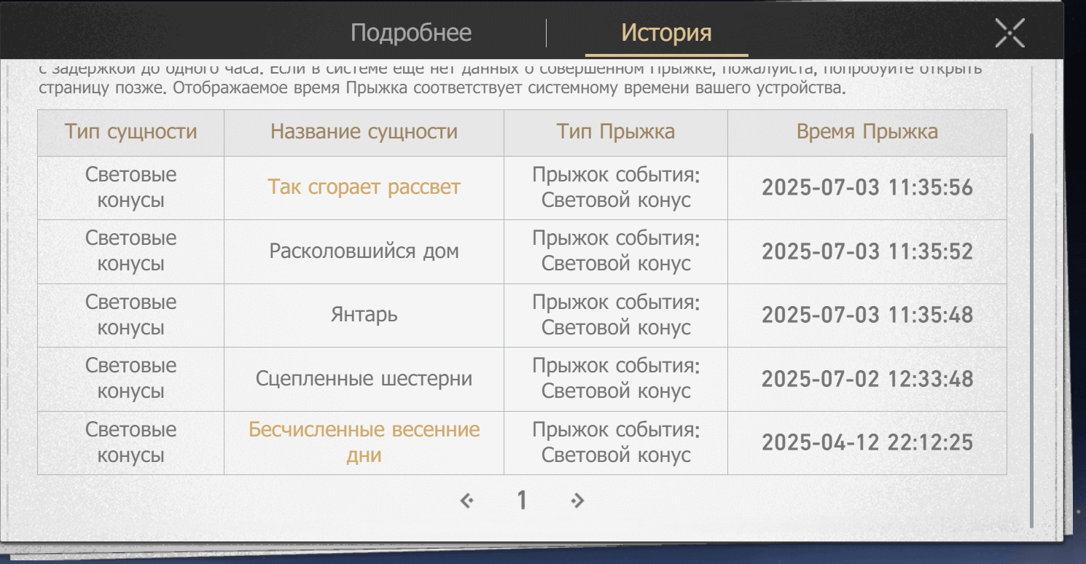Click the close icon in top right corner
The image size is (1086, 564).
(1009, 31)
